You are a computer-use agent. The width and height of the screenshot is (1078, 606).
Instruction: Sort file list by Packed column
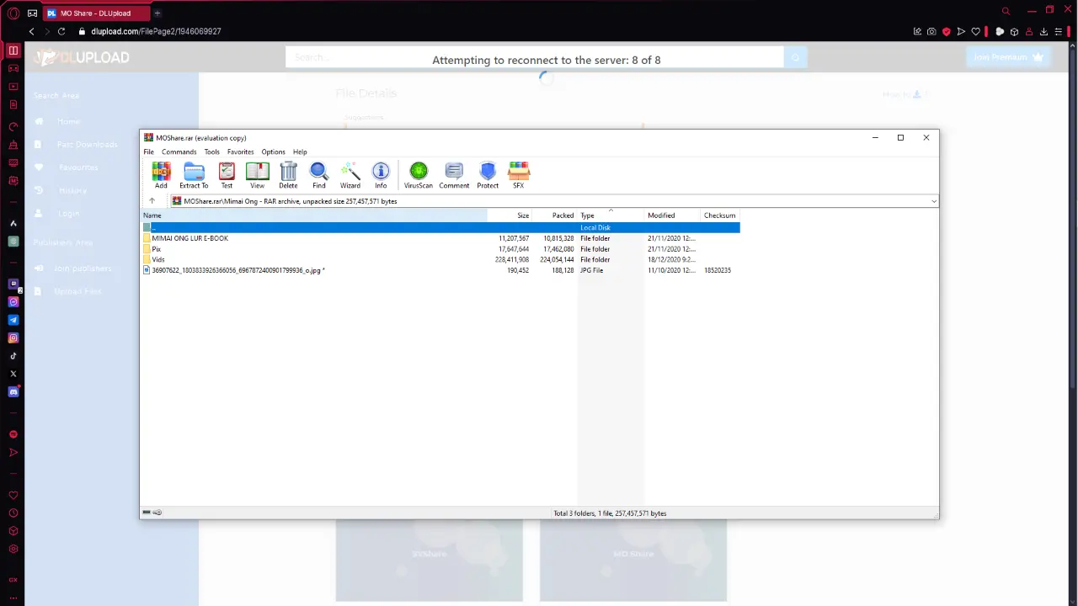(554, 215)
